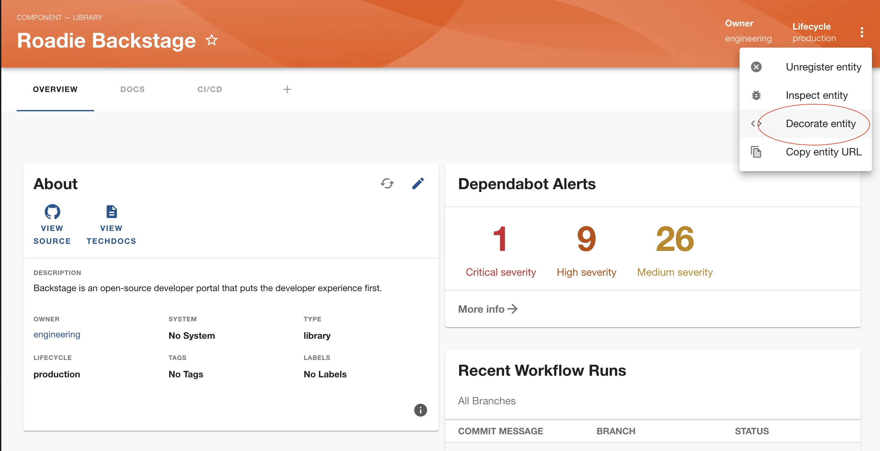Switch to the Docs tab

(132, 89)
